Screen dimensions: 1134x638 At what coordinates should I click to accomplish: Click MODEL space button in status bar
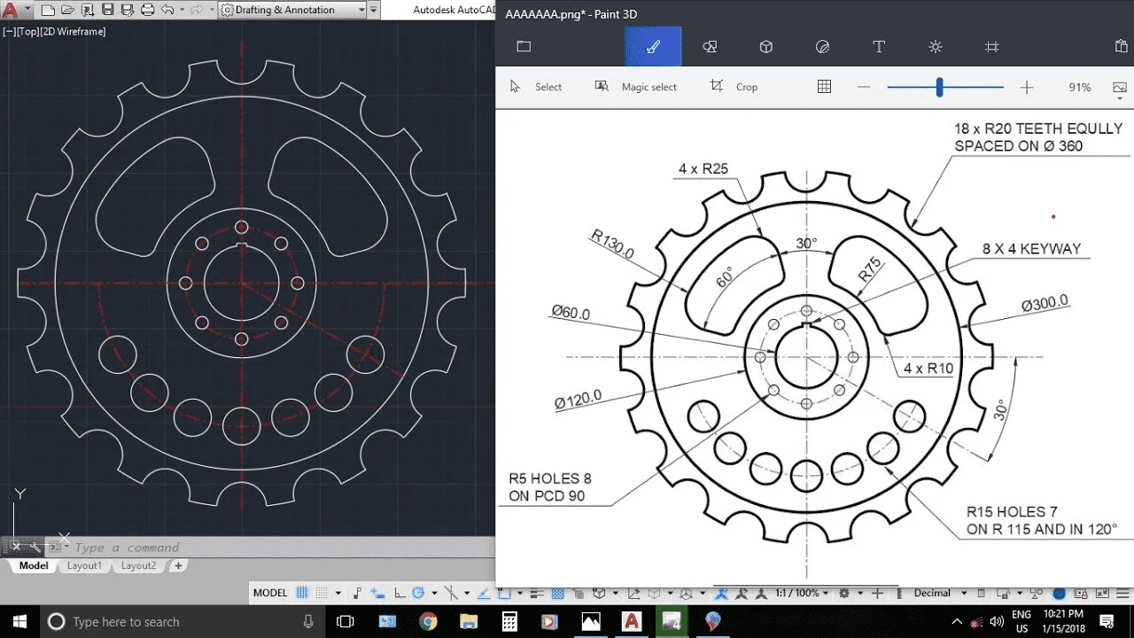pyautogui.click(x=270, y=593)
